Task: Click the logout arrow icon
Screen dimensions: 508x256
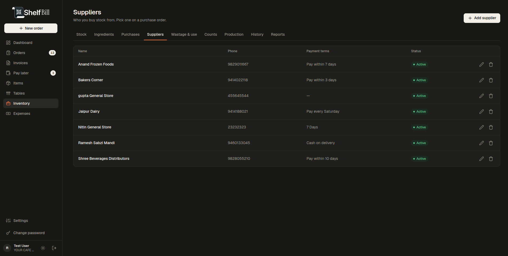Action: (x=54, y=248)
